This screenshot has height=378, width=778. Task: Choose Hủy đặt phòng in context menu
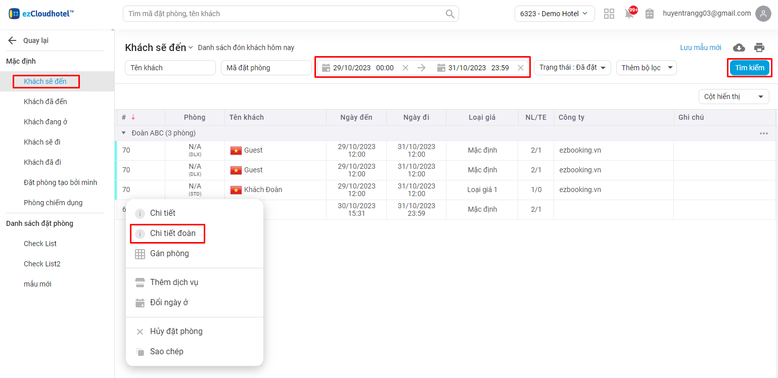tap(176, 332)
